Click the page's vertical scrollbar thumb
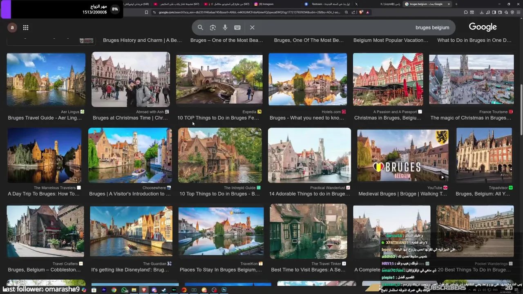 [x=521, y=110]
